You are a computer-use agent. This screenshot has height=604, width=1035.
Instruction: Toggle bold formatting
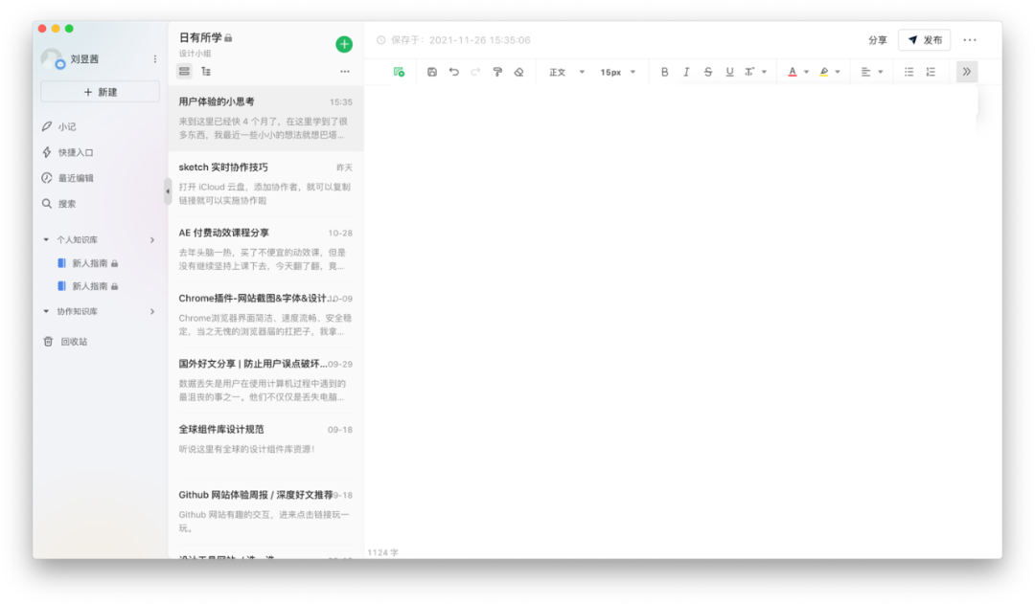tap(665, 72)
